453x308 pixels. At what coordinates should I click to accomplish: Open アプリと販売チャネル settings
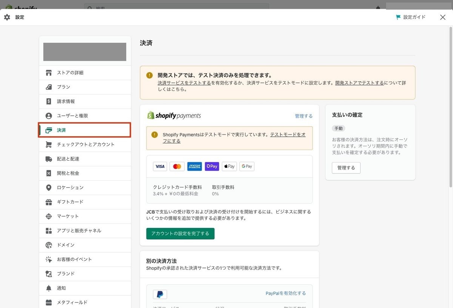(85, 231)
